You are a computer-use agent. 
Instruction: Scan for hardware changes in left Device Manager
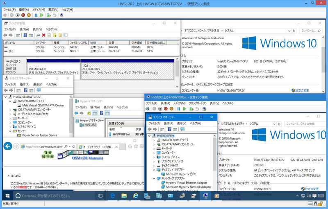point(39,90)
